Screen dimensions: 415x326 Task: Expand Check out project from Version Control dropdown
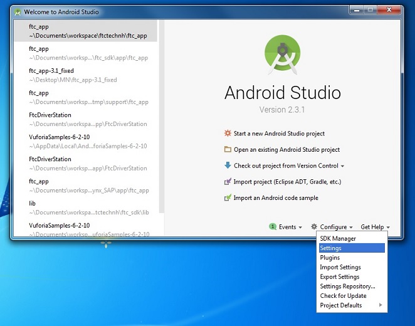342,166
